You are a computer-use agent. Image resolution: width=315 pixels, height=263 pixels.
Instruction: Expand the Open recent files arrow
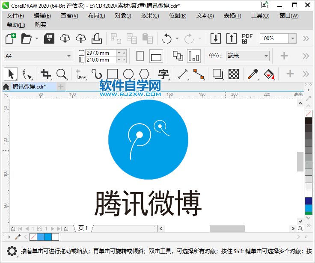pyautogui.click(x=36, y=38)
